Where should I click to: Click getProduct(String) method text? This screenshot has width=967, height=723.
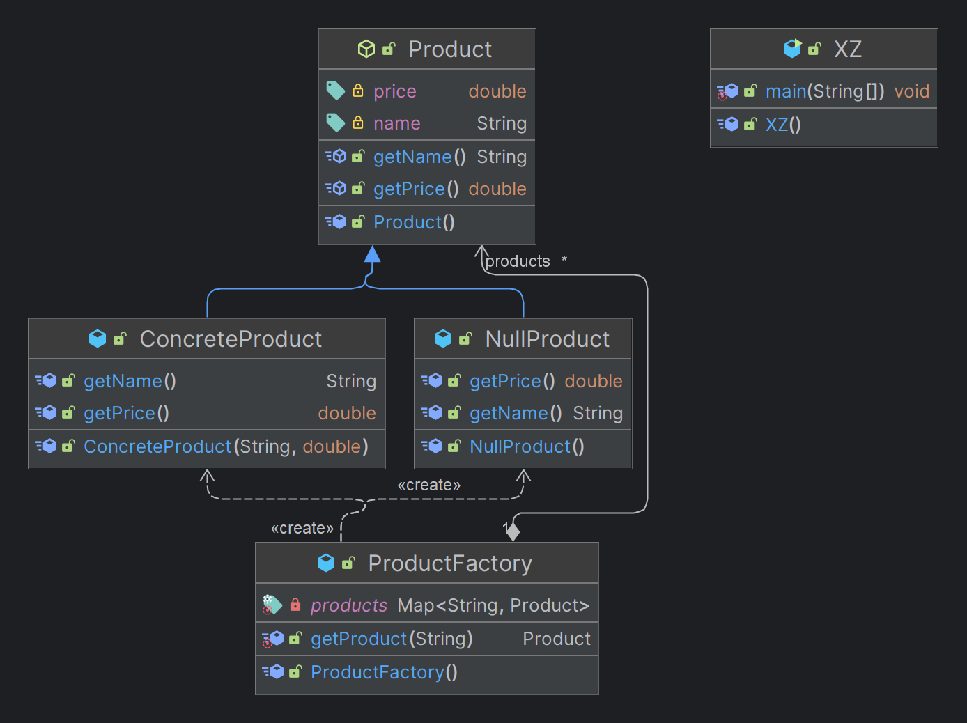coord(392,639)
